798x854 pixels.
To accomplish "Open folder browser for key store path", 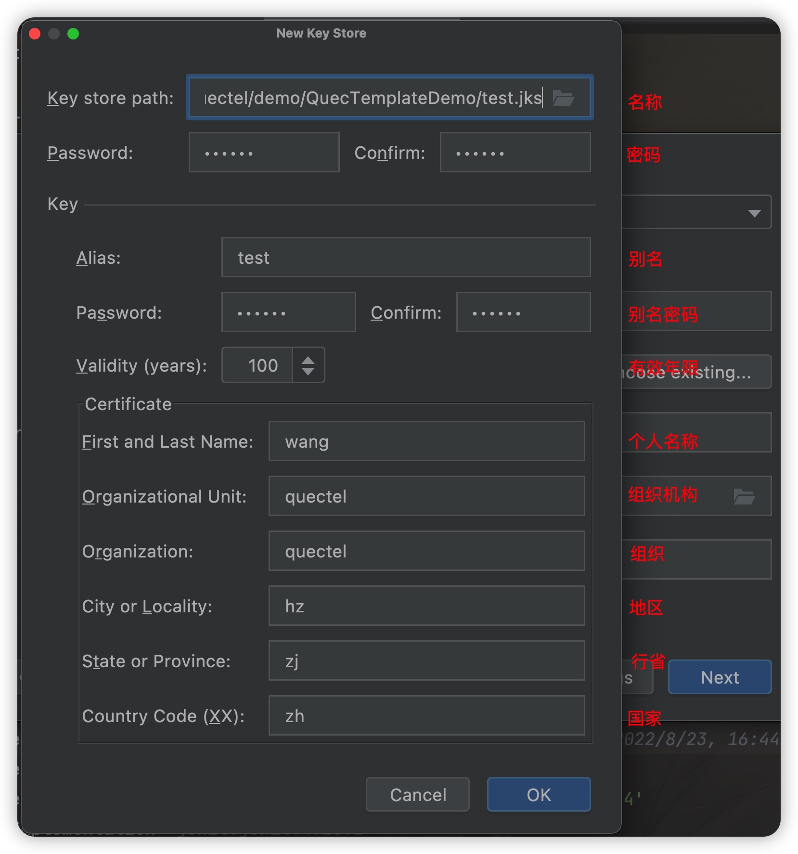I will click(x=563, y=98).
